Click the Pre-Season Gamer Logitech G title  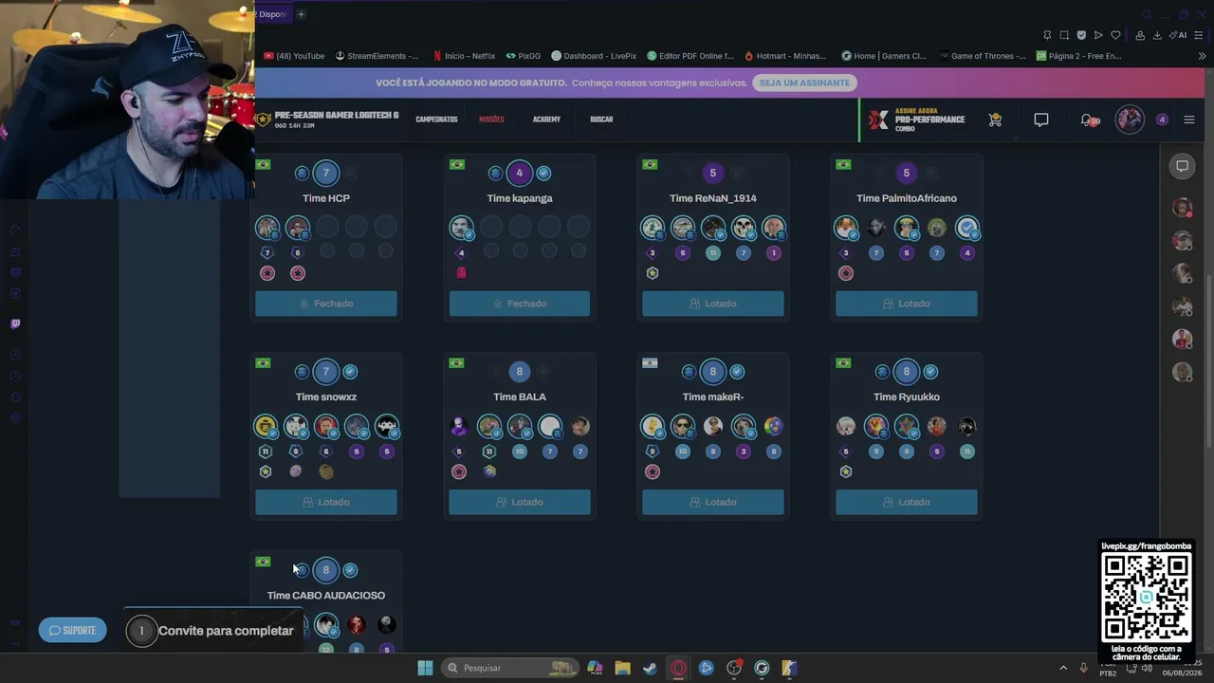pyautogui.click(x=337, y=115)
